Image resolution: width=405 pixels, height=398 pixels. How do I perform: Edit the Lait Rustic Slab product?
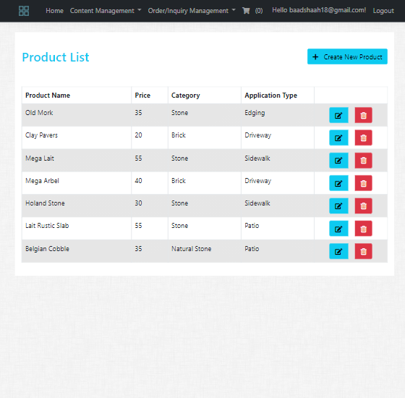[x=338, y=229]
